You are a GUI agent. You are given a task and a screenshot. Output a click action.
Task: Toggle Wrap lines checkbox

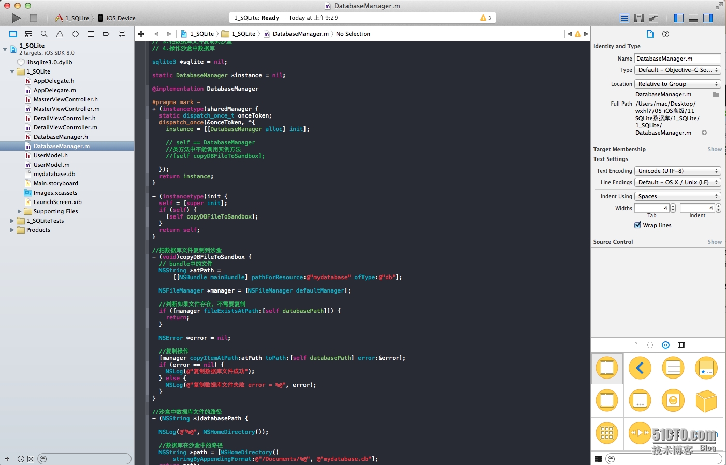coord(637,225)
